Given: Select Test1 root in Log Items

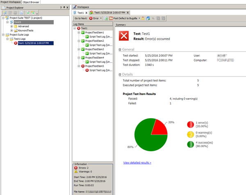Looking at the screenshot, I should (84, 28).
